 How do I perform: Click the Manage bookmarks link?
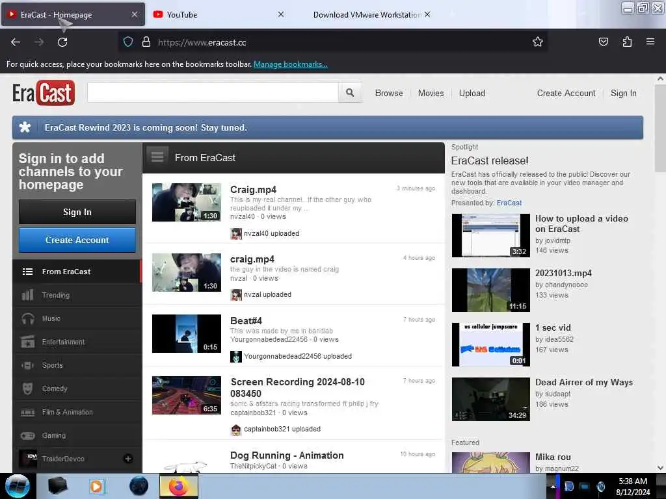pyautogui.click(x=291, y=64)
